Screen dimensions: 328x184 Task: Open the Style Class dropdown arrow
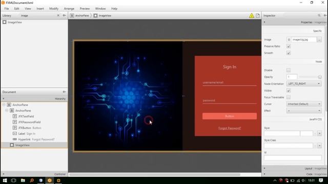[319, 145]
